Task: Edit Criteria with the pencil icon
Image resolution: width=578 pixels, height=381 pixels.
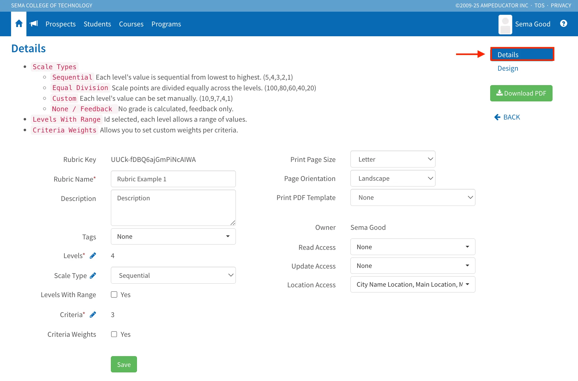Action: coord(93,315)
